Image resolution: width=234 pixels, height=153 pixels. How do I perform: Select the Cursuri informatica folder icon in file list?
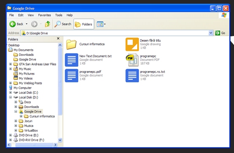pyautogui.click(x=71, y=44)
